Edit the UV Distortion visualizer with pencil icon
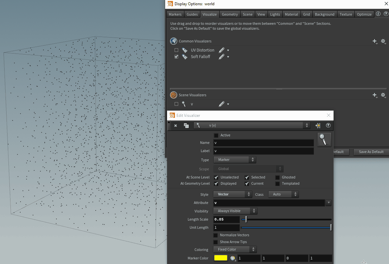Viewport: 389px width, 264px height. pyautogui.click(x=222, y=50)
